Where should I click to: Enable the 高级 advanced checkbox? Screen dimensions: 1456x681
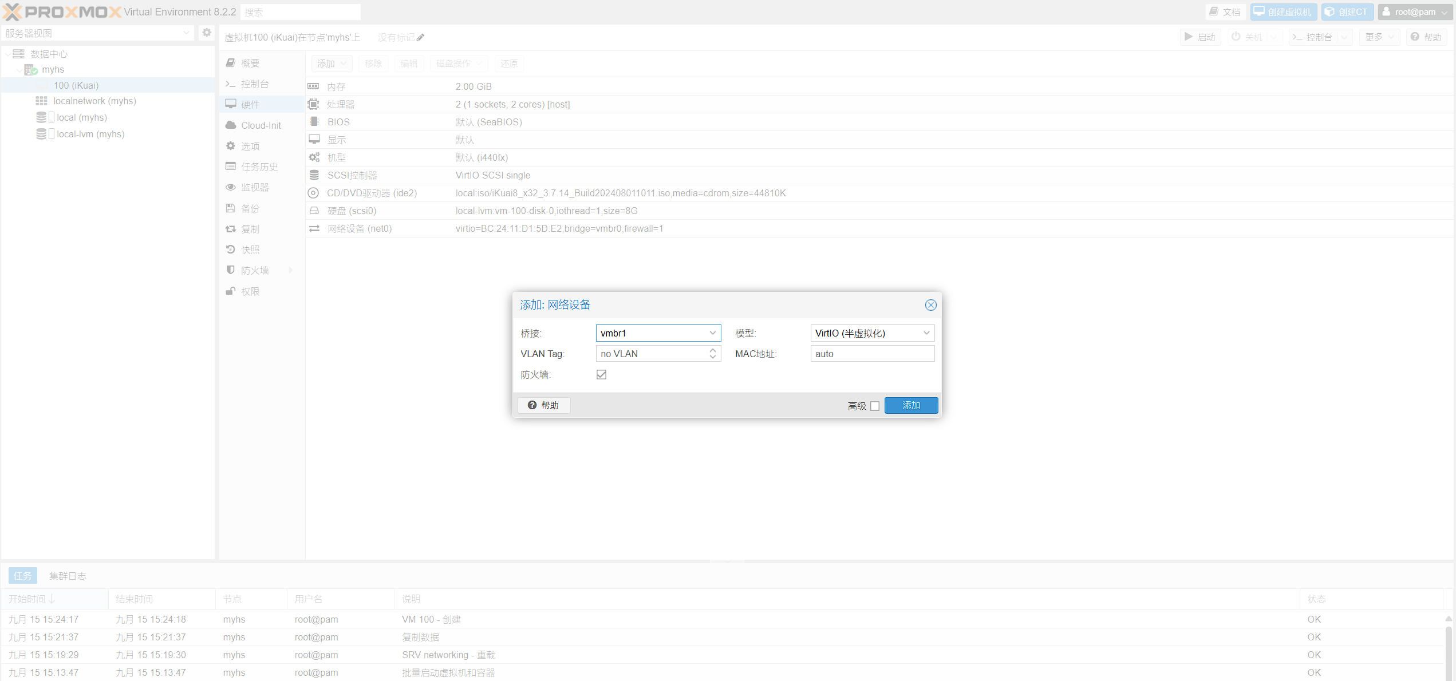874,406
